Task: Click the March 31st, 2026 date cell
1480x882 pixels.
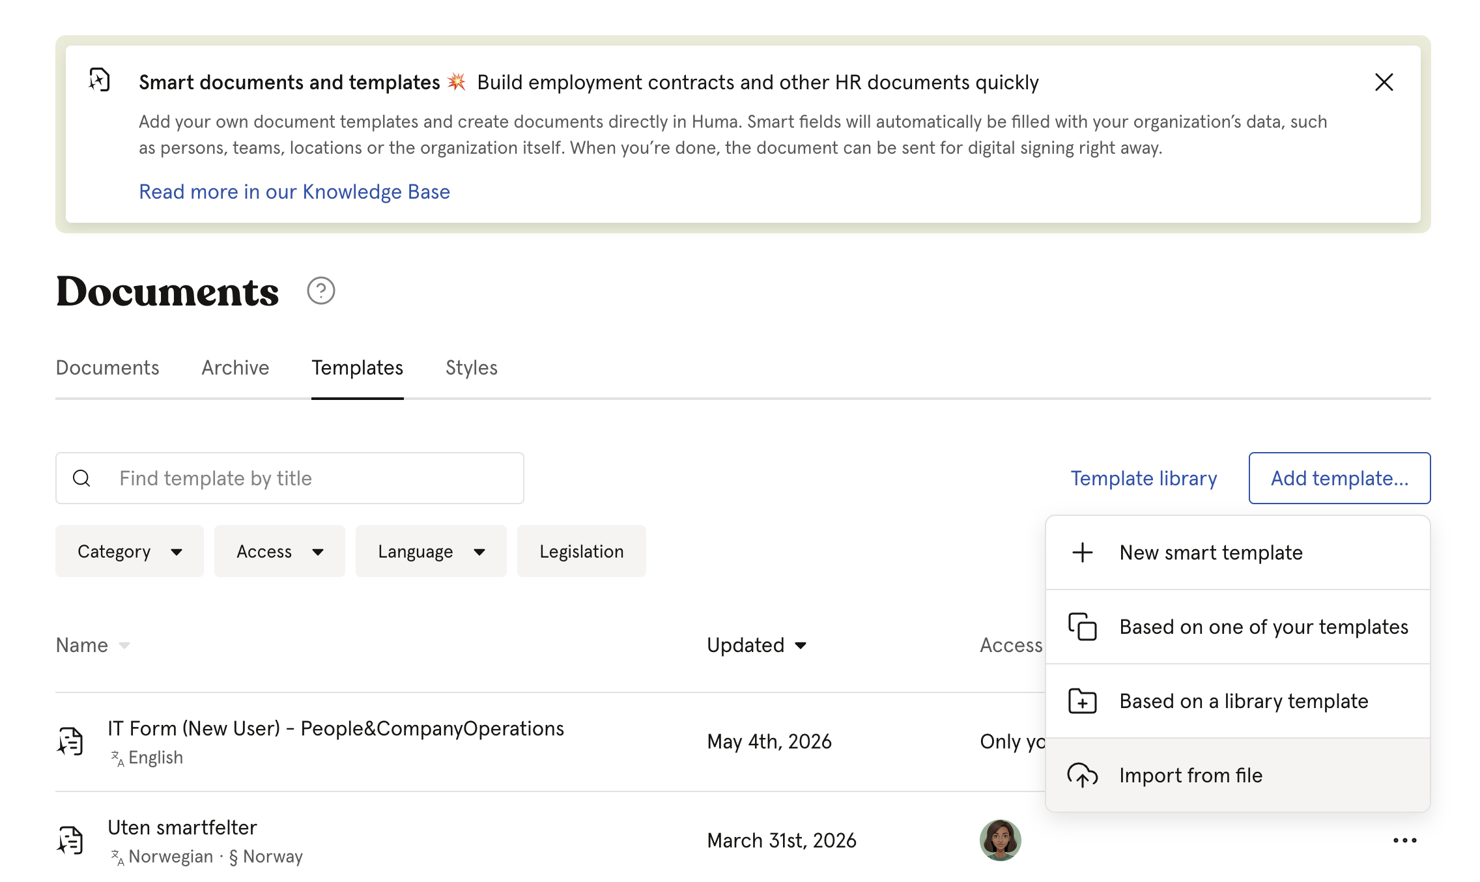Action: (782, 840)
